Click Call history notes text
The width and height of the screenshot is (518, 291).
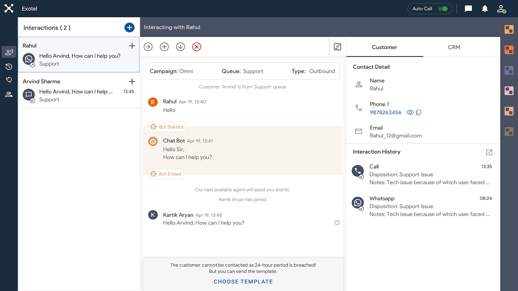430,182
